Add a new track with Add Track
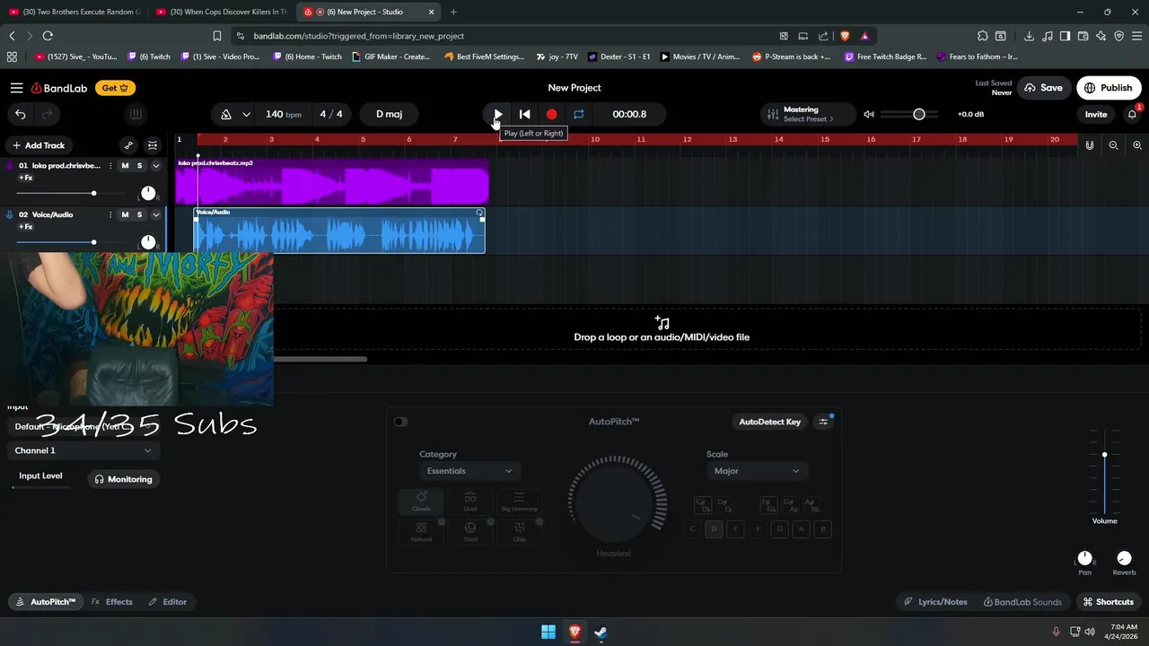1149x646 pixels. point(39,145)
